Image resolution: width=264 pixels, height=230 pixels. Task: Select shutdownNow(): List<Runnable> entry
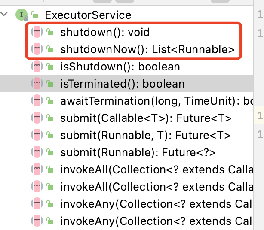(147, 49)
